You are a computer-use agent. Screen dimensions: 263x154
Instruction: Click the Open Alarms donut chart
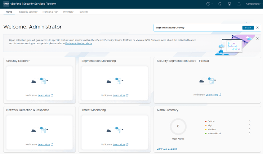click(x=178, y=127)
